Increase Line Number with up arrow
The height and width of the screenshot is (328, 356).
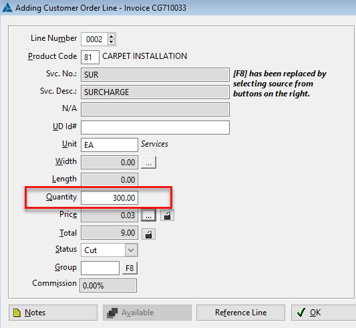(111, 36)
